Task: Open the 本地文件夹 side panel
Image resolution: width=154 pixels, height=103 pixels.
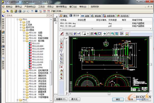Action: coord(3,22)
